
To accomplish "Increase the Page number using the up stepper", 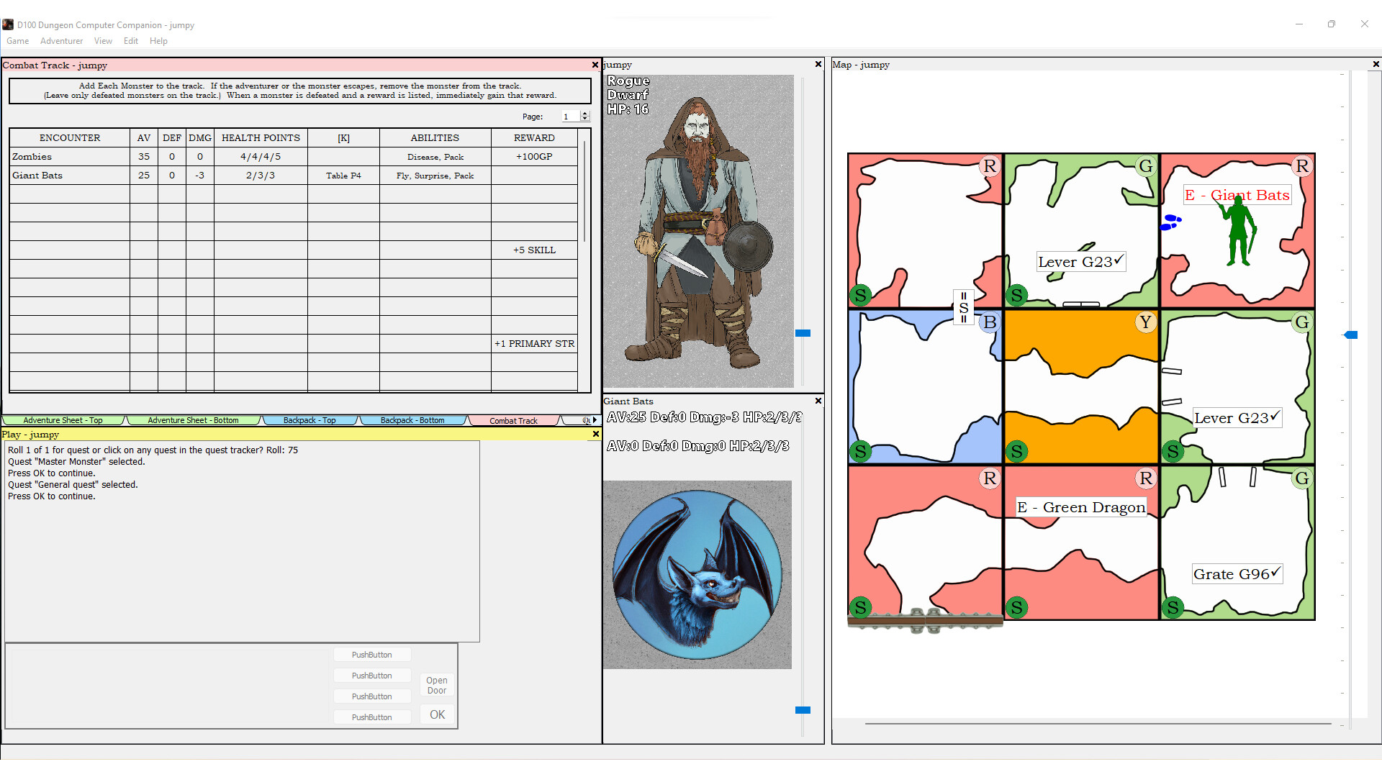I will (x=584, y=113).
